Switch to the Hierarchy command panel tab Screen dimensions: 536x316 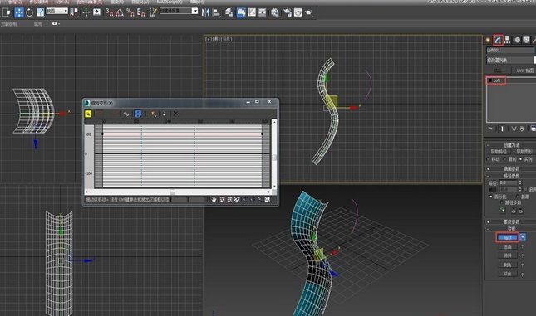(507, 41)
